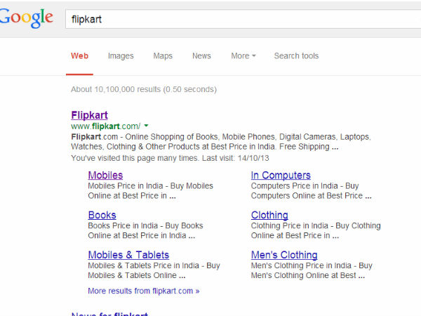421x316 pixels.
Task: Click the www.flipkart.com/ URL text
Action: (105, 126)
